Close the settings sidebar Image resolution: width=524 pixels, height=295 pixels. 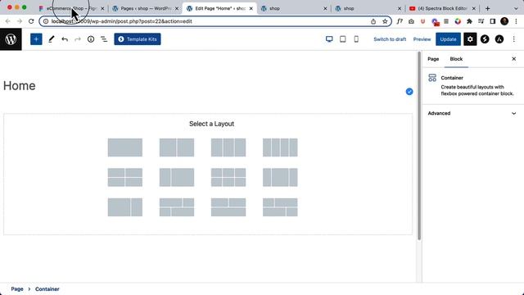[514, 59]
